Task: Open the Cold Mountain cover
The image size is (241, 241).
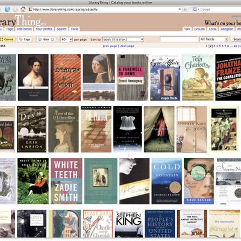Action: [167, 181]
